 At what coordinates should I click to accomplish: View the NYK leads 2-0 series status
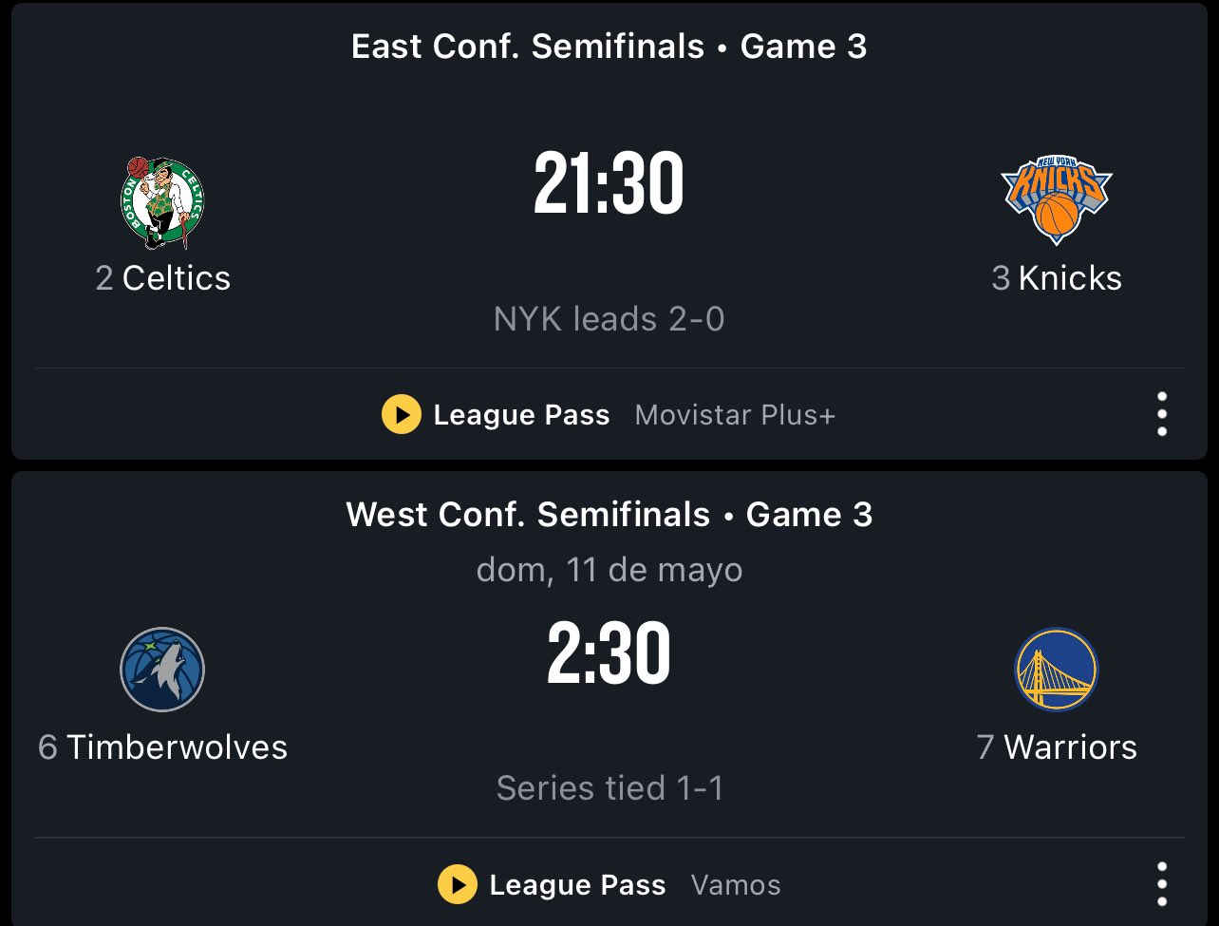tap(609, 319)
